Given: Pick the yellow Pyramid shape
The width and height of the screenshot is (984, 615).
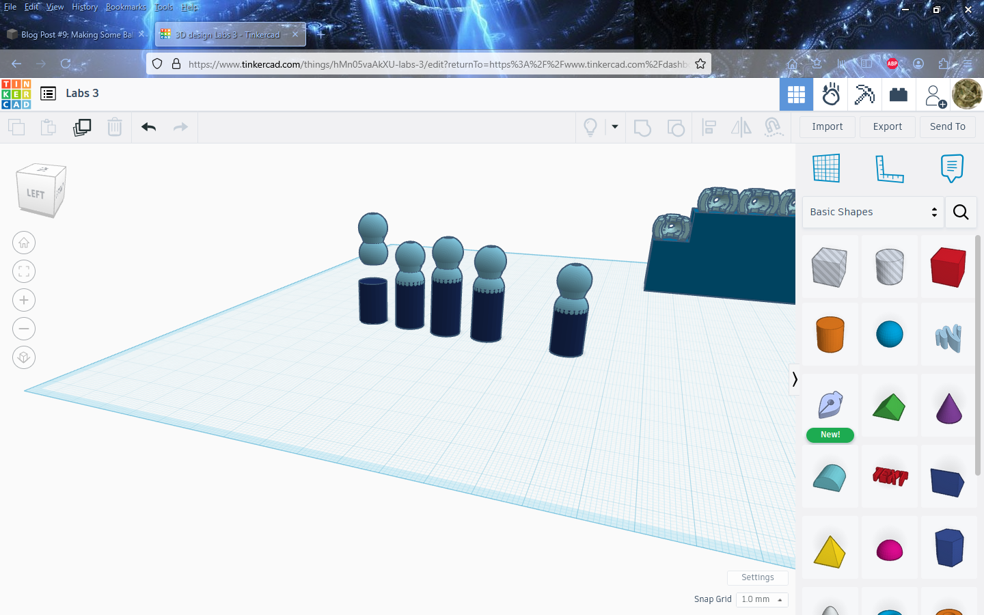Looking at the screenshot, I should click(830, 551).
